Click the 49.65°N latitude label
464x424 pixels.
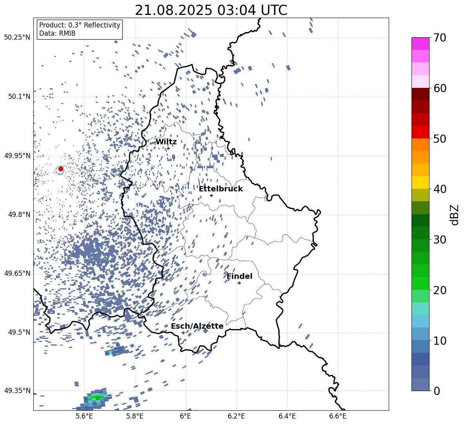pos(17,273)
